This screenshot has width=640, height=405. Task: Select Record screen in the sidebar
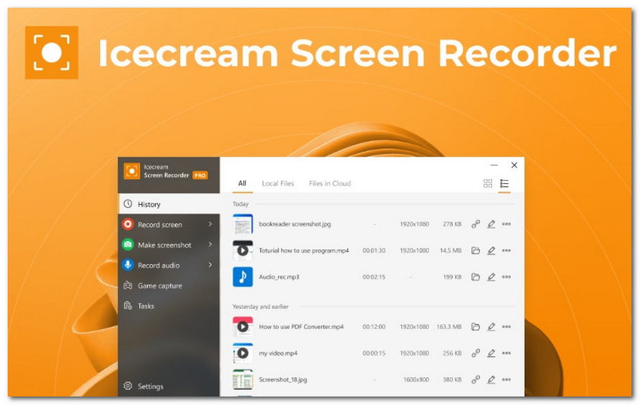(x=169, y=224)
